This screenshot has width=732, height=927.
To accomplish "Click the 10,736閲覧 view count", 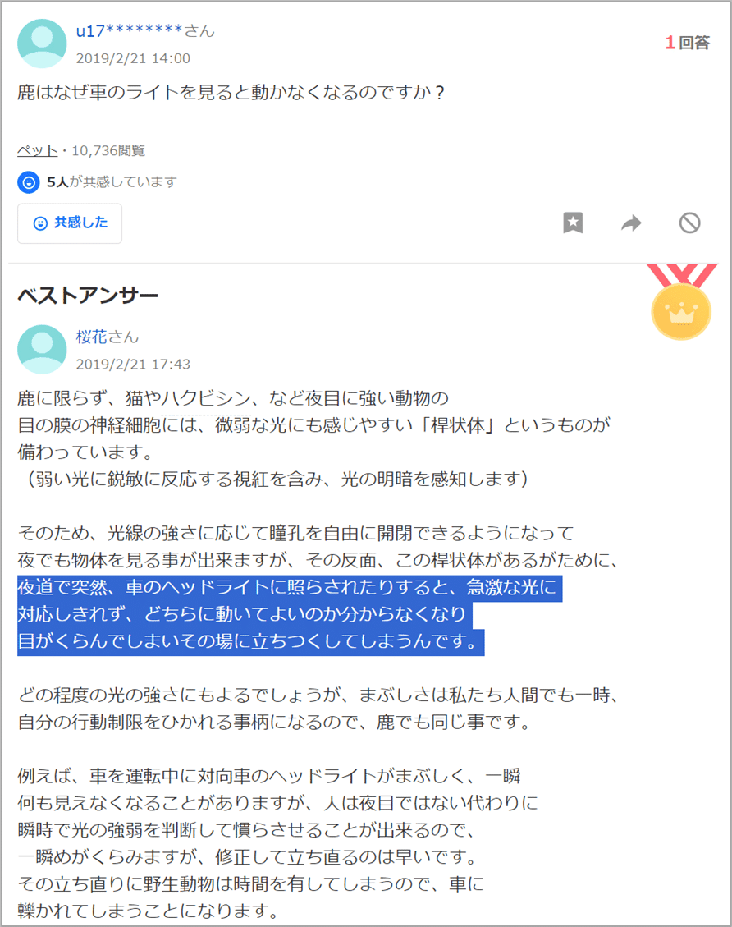I will pyautogui.click(x=108, y=151).
